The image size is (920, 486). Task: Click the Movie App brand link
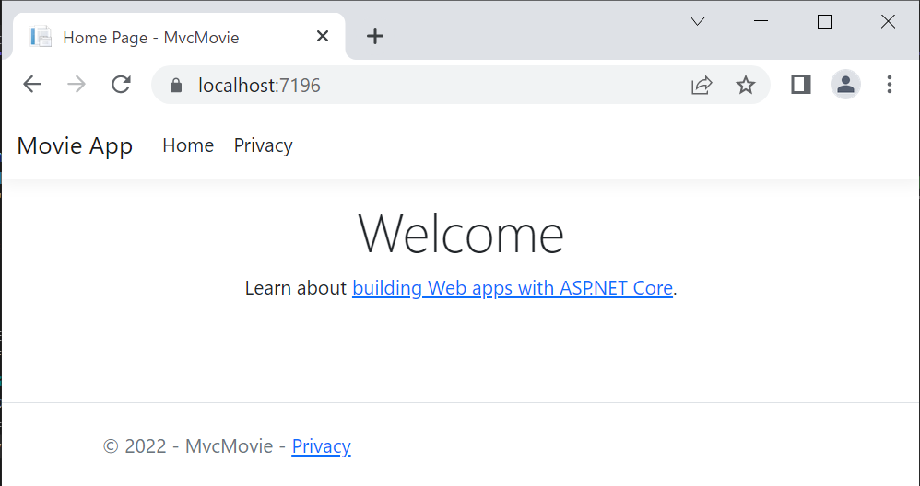(75, 145)
